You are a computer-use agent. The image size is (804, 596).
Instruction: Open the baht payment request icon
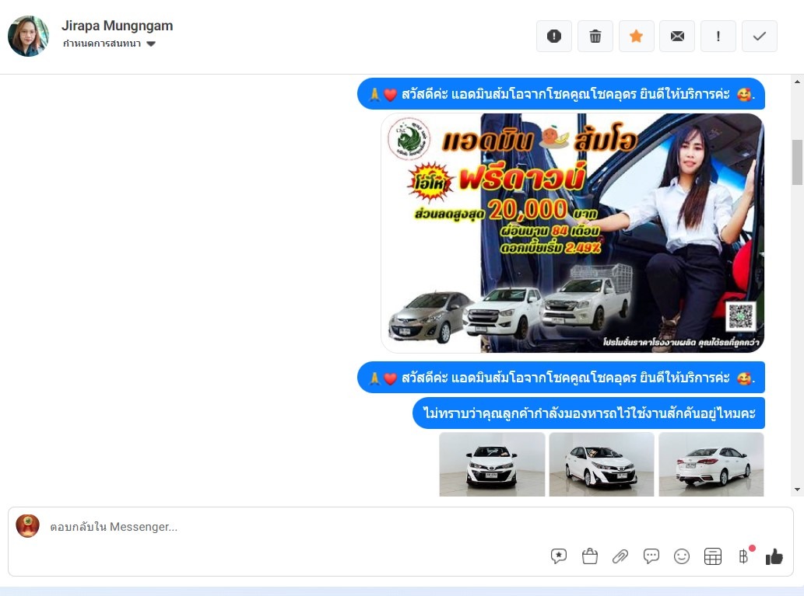point(743,556)
